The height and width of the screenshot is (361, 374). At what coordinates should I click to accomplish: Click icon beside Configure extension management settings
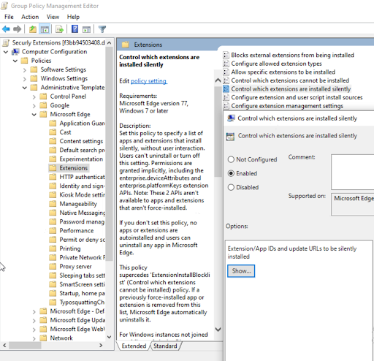226,106
